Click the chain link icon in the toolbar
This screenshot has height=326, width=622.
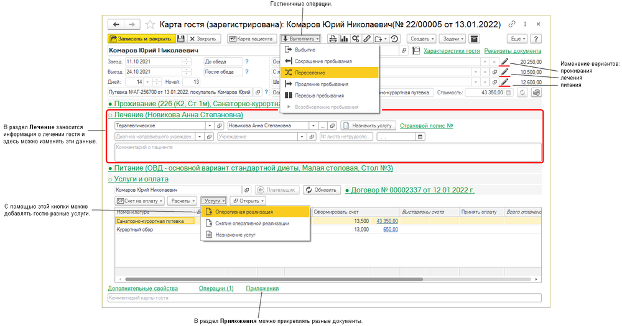tap(367, 38)
